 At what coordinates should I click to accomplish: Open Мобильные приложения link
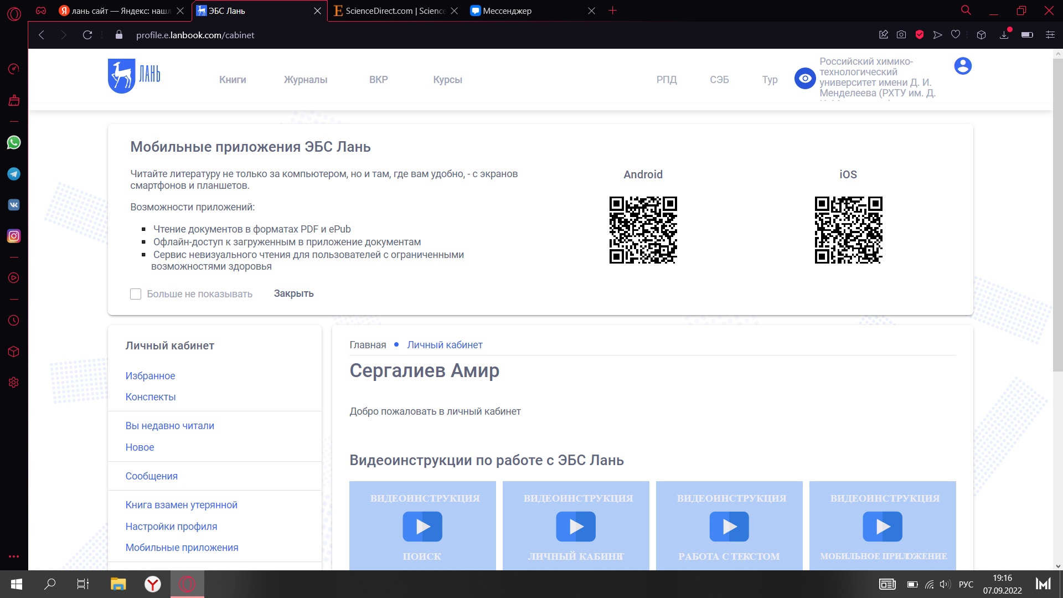[182, 548]
